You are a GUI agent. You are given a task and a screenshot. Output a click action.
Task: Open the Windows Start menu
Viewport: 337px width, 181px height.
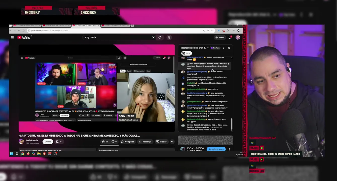pyautogui.click(x=11, y=154)
